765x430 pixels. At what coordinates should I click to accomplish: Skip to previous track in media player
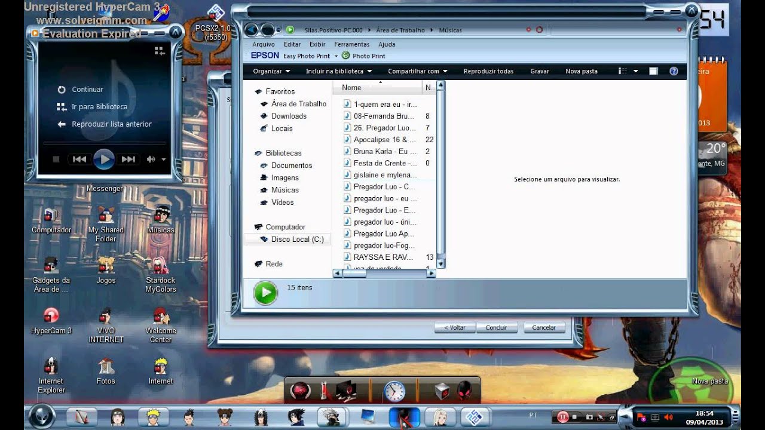click(79, 159)
